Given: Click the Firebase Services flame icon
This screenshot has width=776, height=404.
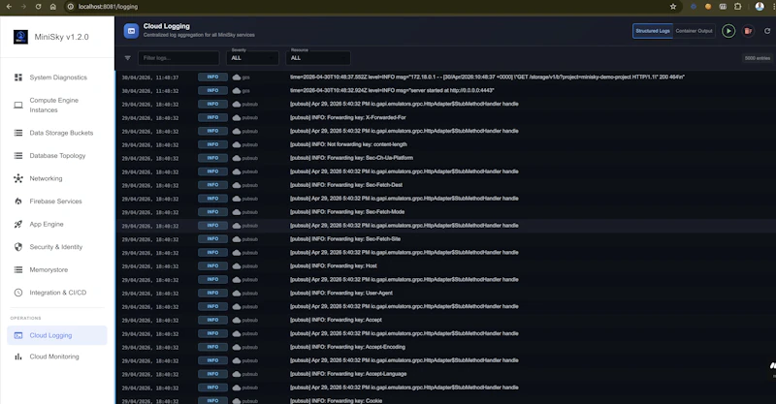Looking at the screenshot, I should tap(18, 202).
